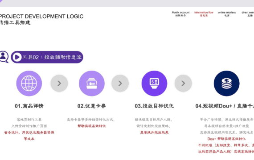This screenshot has width=254, height=160.
Task: Click the red text ending 开发以及服务器资源
Action: (29, 132)
